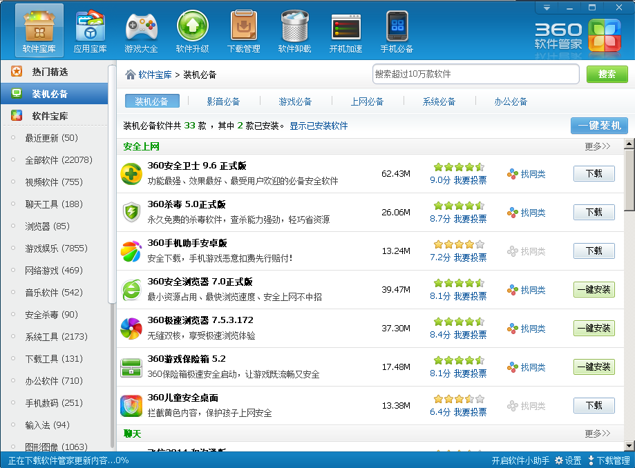Viewport: 635px width, 468px height.
Task: Click 开启软件小助手 in status bar
Action: coord(520,460)
